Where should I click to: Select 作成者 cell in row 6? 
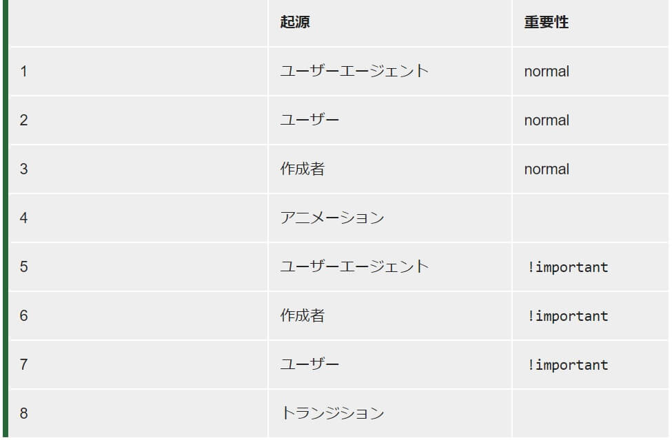[302, 315]
